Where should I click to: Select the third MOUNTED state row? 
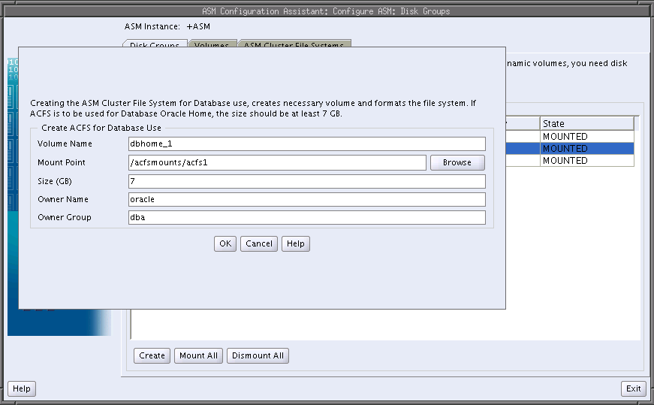point(587,161)
